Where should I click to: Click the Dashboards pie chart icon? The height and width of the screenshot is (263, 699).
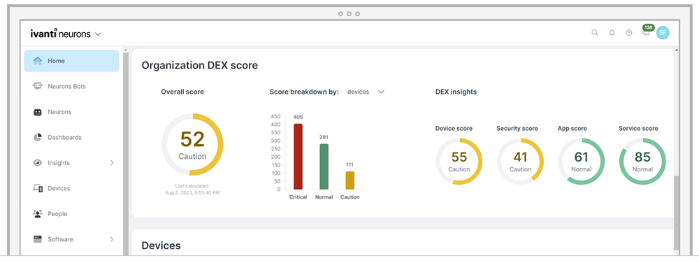pos(38,137)
